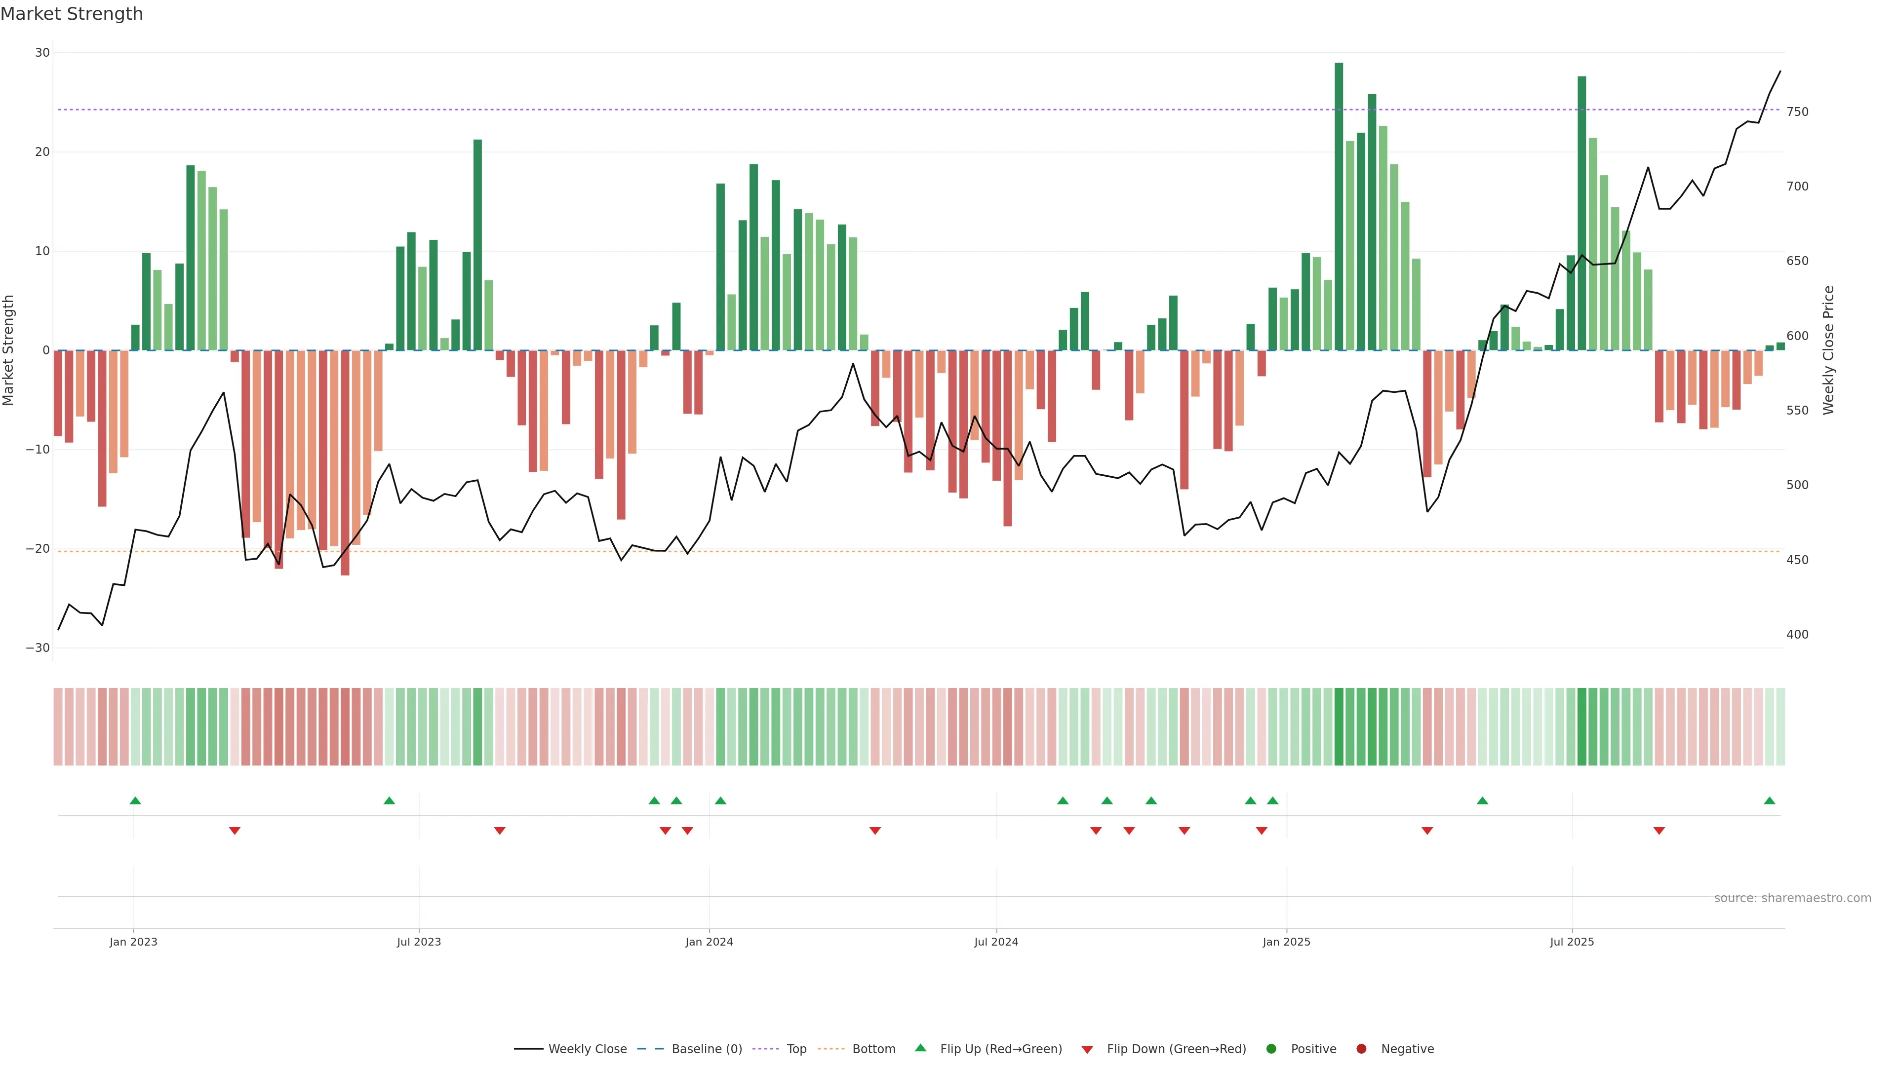Click the first green flip-up marker near Jan 2023
Viewport: 1896px width, 1066px height.
[135, 800]
